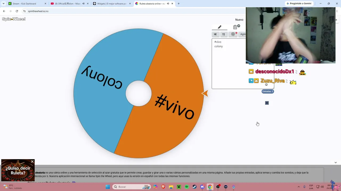Open the tab search dropdown
341x191 pixels.
[3, 4]
